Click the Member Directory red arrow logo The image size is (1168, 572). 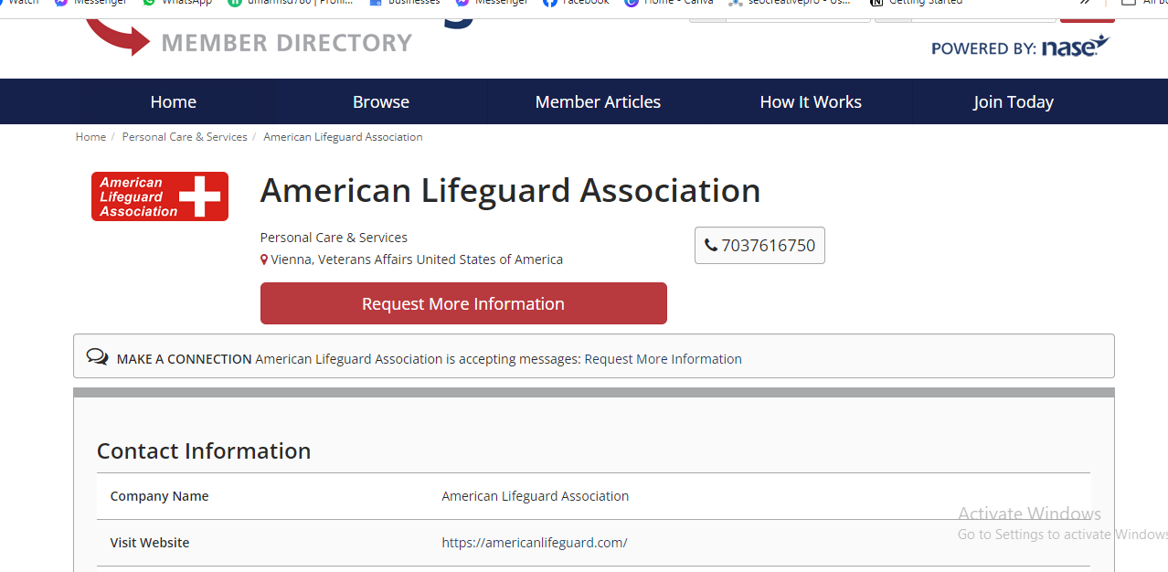pos(119,37)
